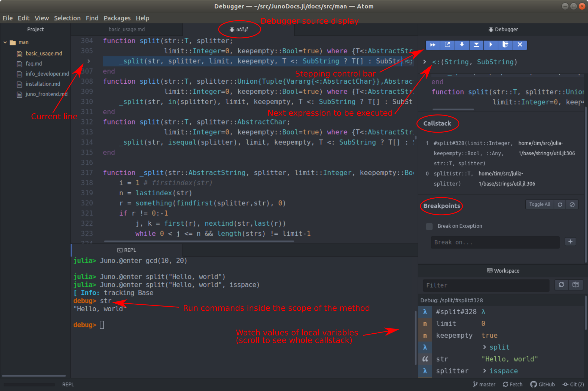This screenshot has width=588, height=391.
Task: Add a breakpoint with the plus button
Action: coord(570,242)
